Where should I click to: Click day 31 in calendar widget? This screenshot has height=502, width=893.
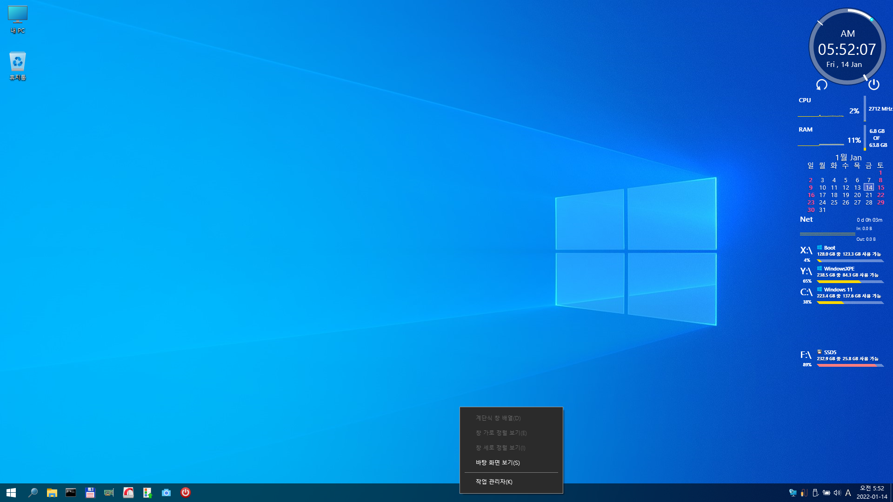point(822,210)
